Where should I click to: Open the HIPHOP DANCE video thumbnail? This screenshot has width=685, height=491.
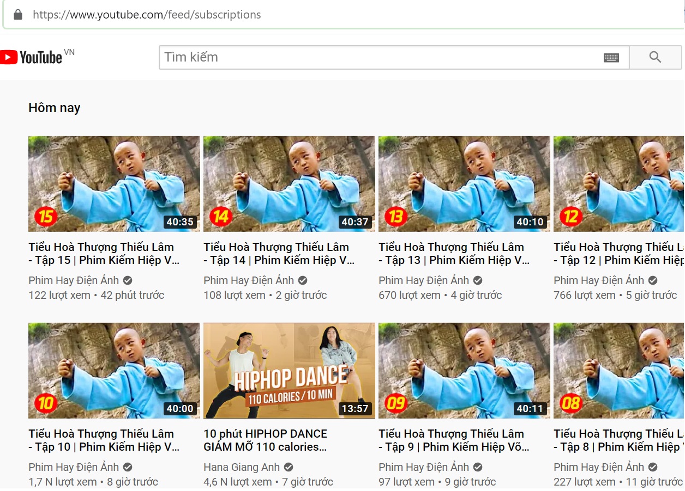[289, 371]
